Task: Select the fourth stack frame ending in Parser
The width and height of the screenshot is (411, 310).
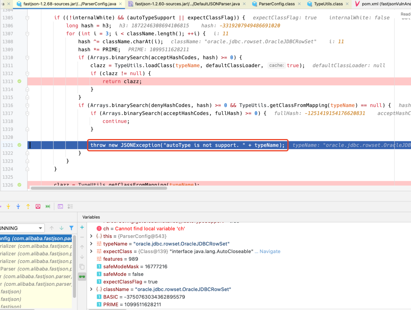Action: [36, 269]
